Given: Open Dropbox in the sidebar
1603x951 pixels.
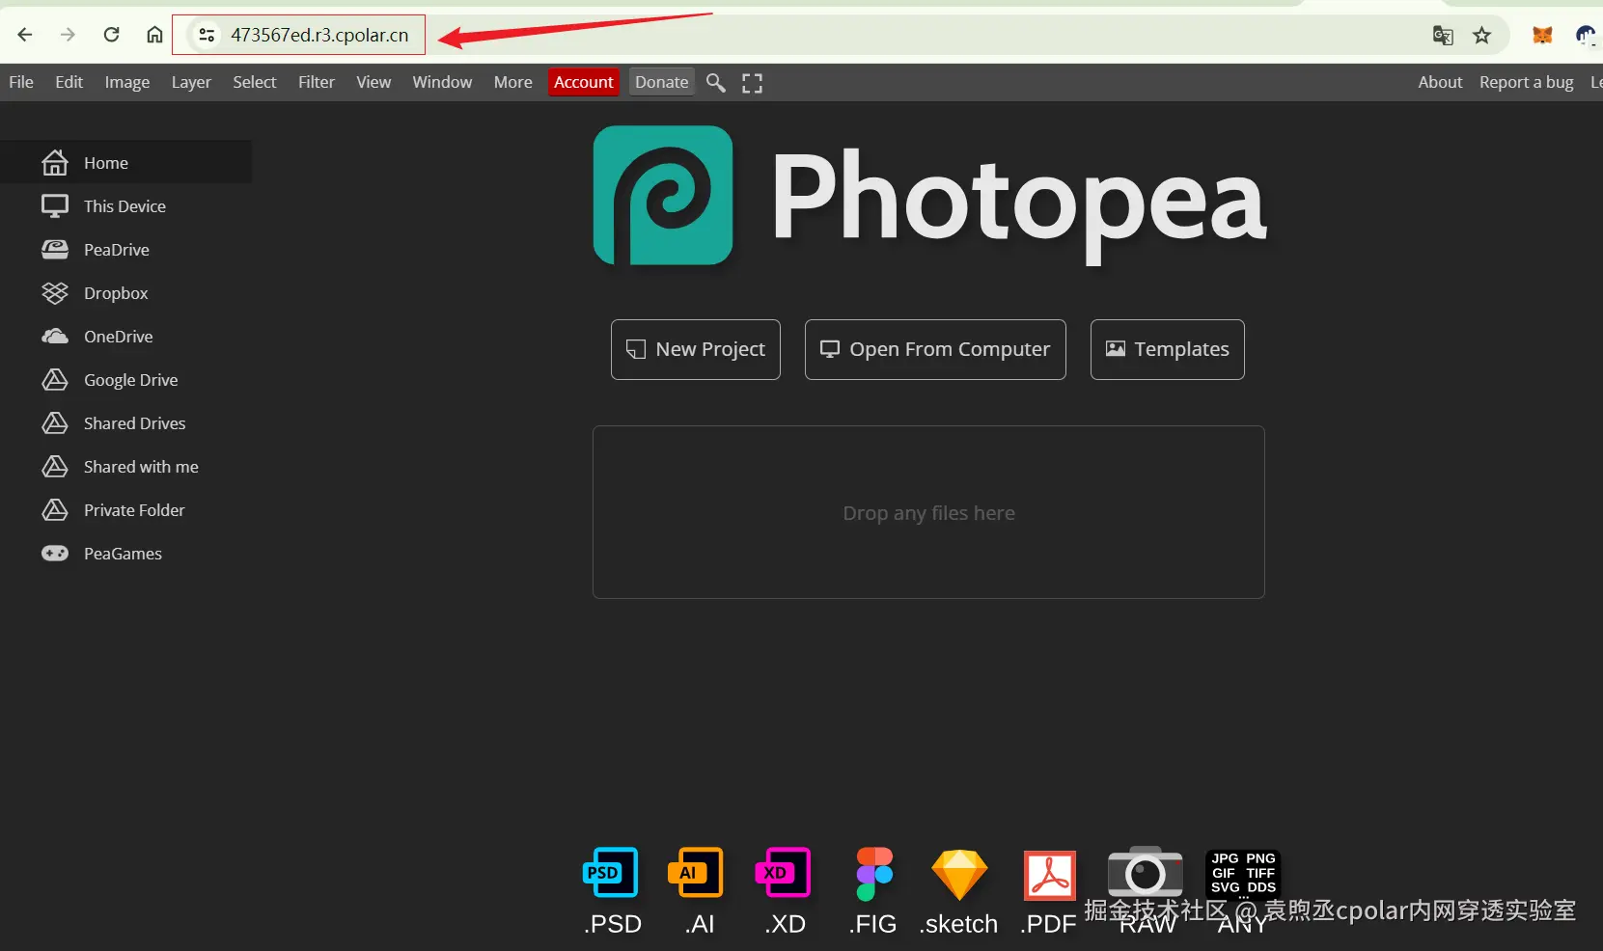Looking at the screenshot, I should click(125, 292).
